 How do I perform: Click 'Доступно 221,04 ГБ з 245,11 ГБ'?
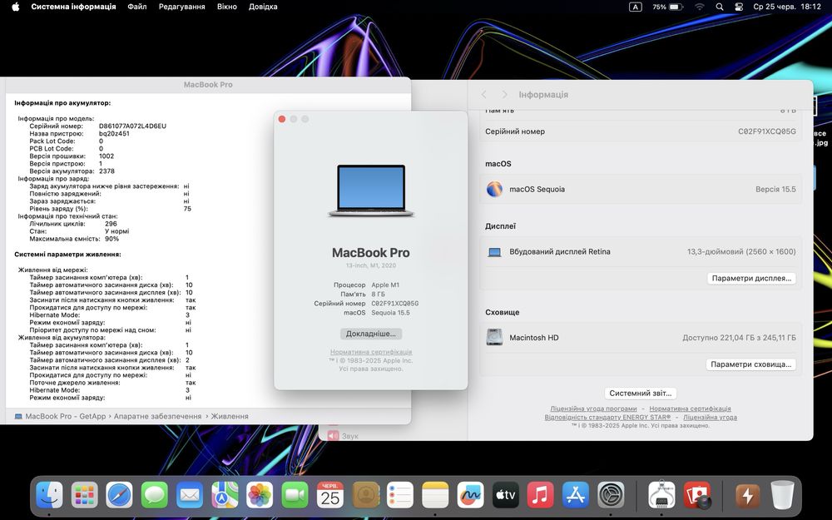[739, 338]
